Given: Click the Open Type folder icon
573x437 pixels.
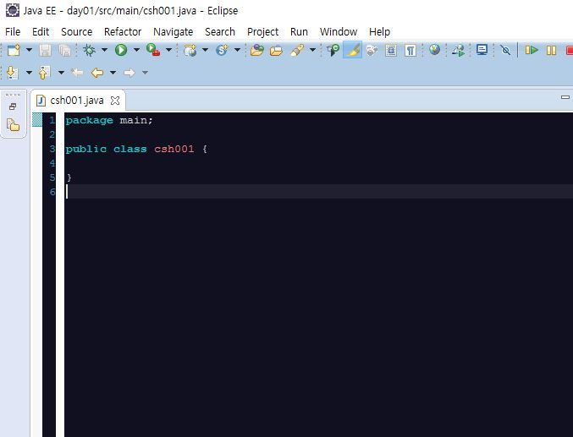Looking at the screenshot, I should coord(257,50).
